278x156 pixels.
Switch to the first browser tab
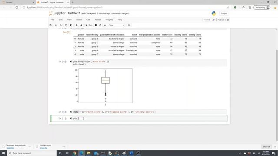tap(18, 2)
